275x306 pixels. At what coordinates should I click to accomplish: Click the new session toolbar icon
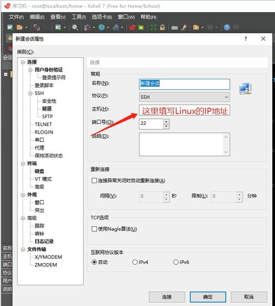pos(10,28)
